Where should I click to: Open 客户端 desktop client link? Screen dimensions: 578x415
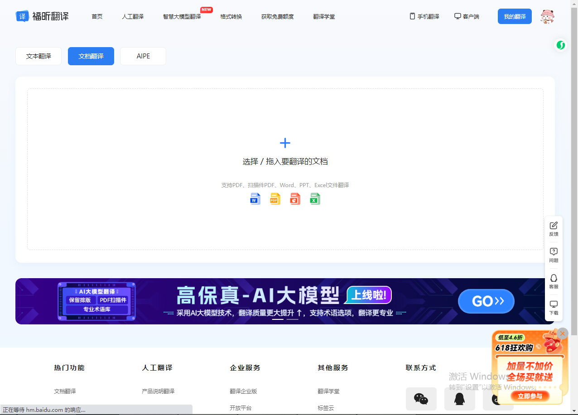point(467,16)
